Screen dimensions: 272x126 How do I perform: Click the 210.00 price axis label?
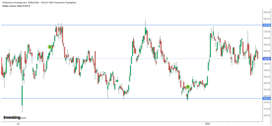(x=266, y=109)
